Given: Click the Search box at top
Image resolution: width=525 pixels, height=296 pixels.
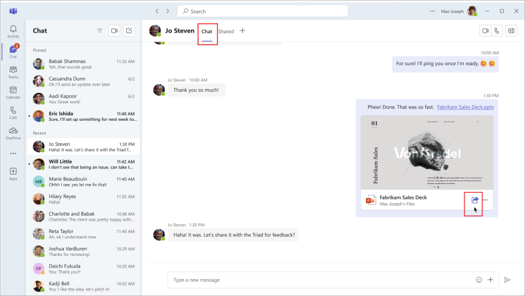Looking at the screenshot, I should (x=262, y=12).
